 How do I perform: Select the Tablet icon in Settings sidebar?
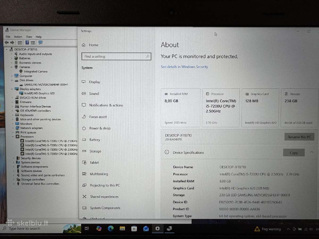[x=84, y=163]
